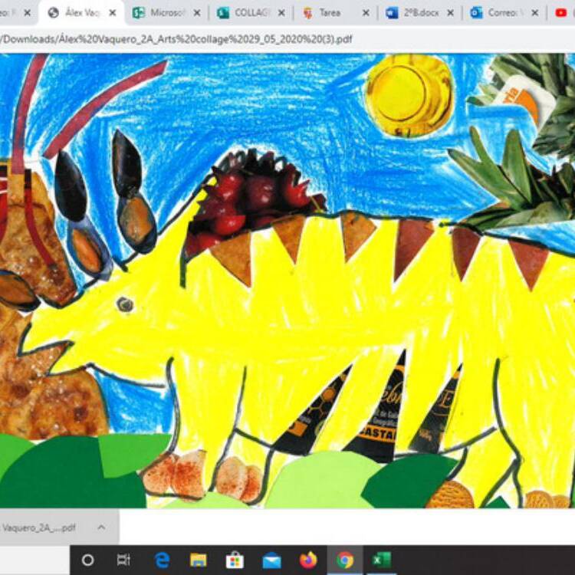Open the downloaded Vaquero_2A PDF item
This screenshot has width=575, height=575.
point(41,527)
